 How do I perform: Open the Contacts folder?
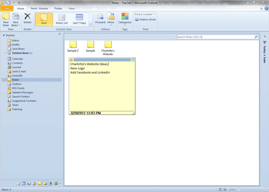coord(18,63)
